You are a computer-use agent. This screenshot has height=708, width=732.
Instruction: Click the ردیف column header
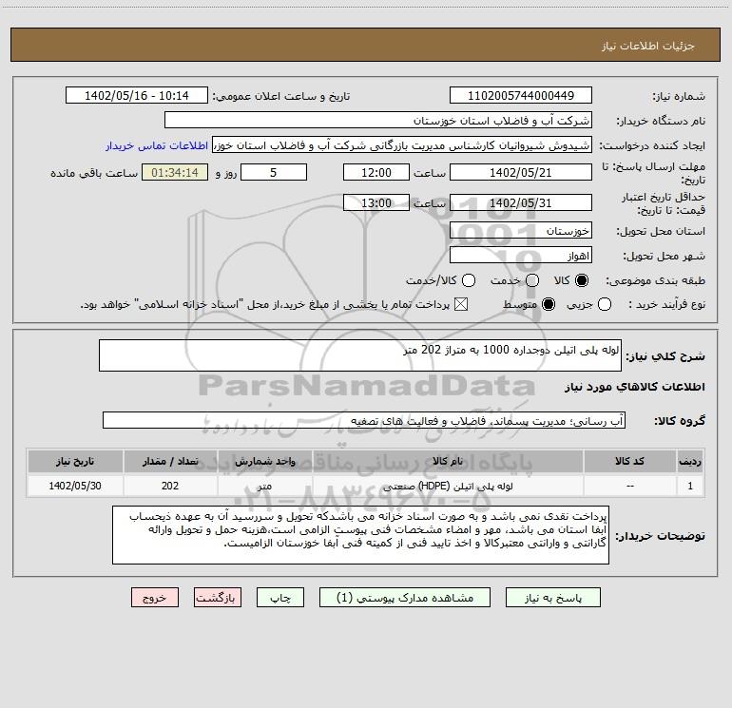coord(690,462)
